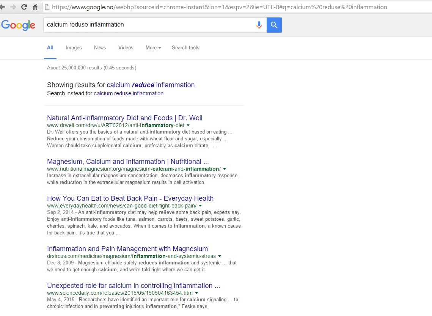432x316 pixels.
Task: Switch to the Images tab
Action: [74, 48]
